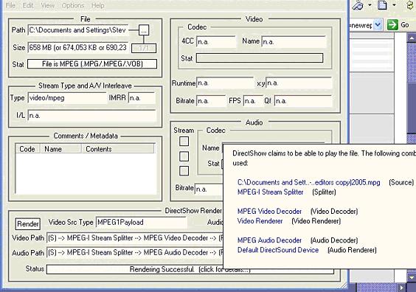Tick the first audio Stream checkbox
The height and width of the screenshot is (292, 416).
click(x=184, y=141)
